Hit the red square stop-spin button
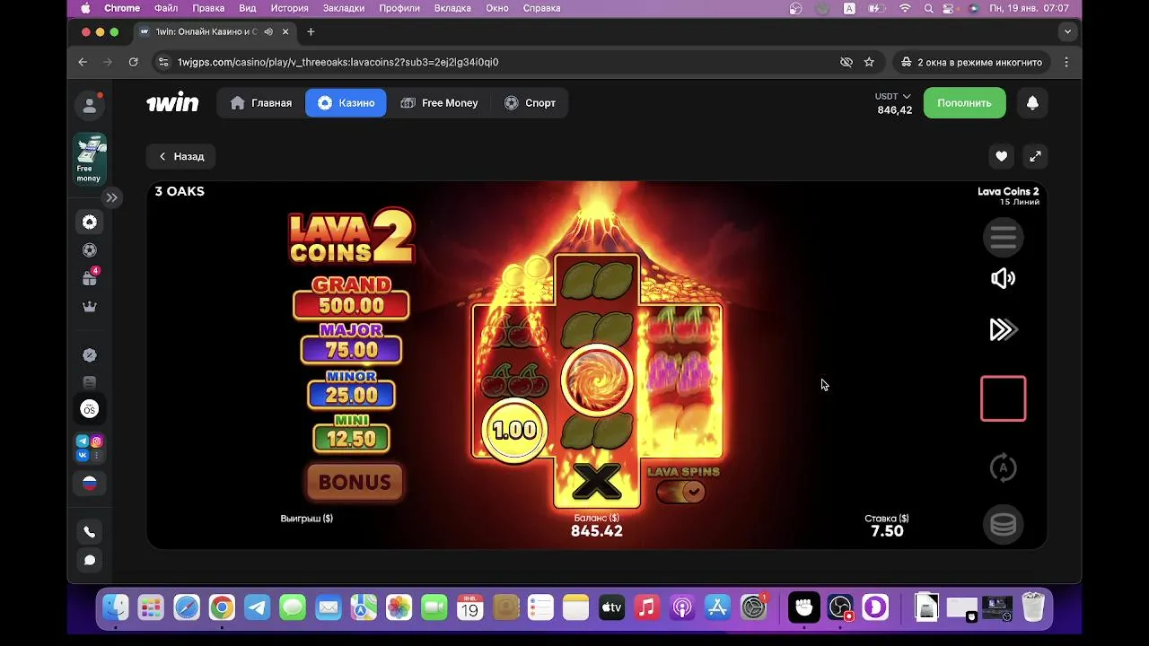 coord(1003,398)
